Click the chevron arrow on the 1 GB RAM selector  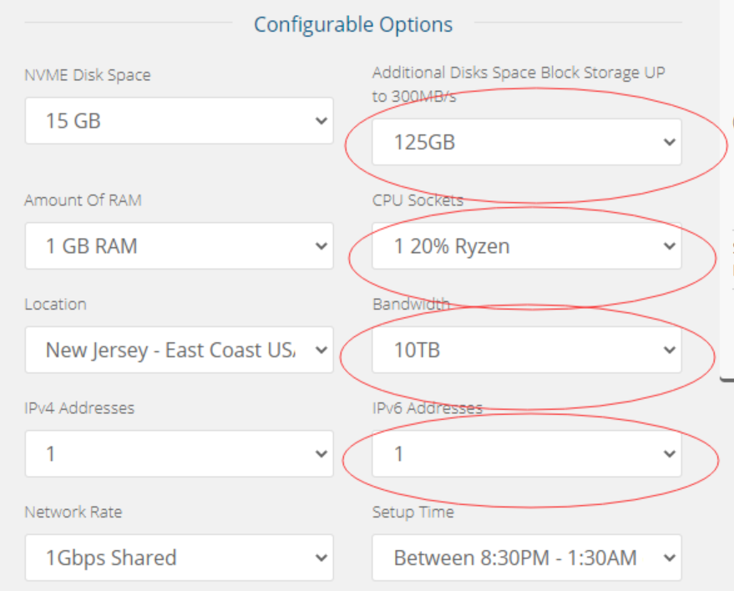(321, 247)
